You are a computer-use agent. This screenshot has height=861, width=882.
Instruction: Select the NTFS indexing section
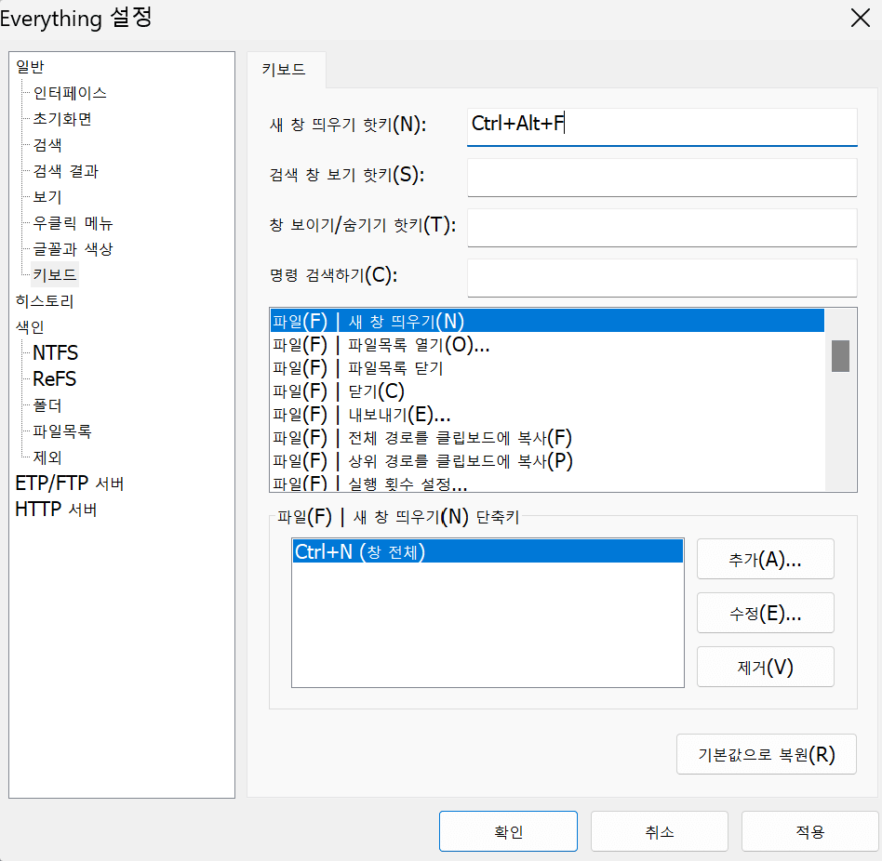(x=56, y=353)
